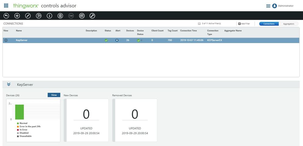Delete connection with trash icon
The width and height of the screenshot is (303, 146).
pos(60,16)
